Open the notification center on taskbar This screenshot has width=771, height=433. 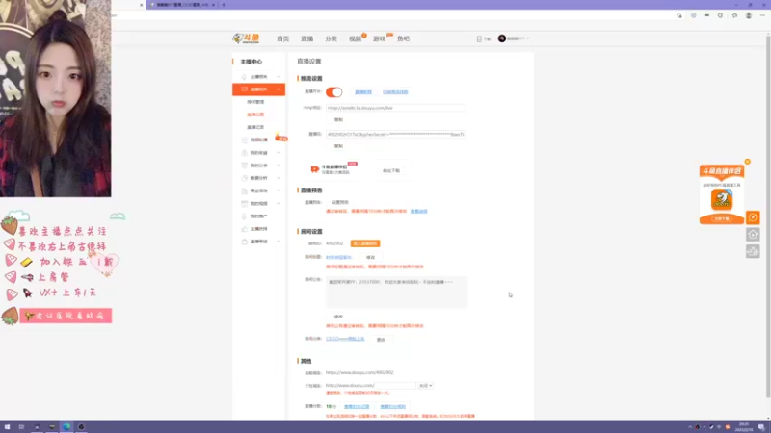pos(761,427)
